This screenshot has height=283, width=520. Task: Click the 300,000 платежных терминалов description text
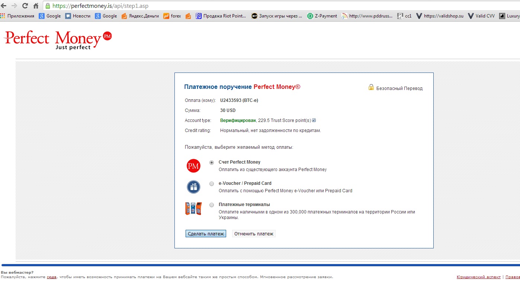point(317,215)
